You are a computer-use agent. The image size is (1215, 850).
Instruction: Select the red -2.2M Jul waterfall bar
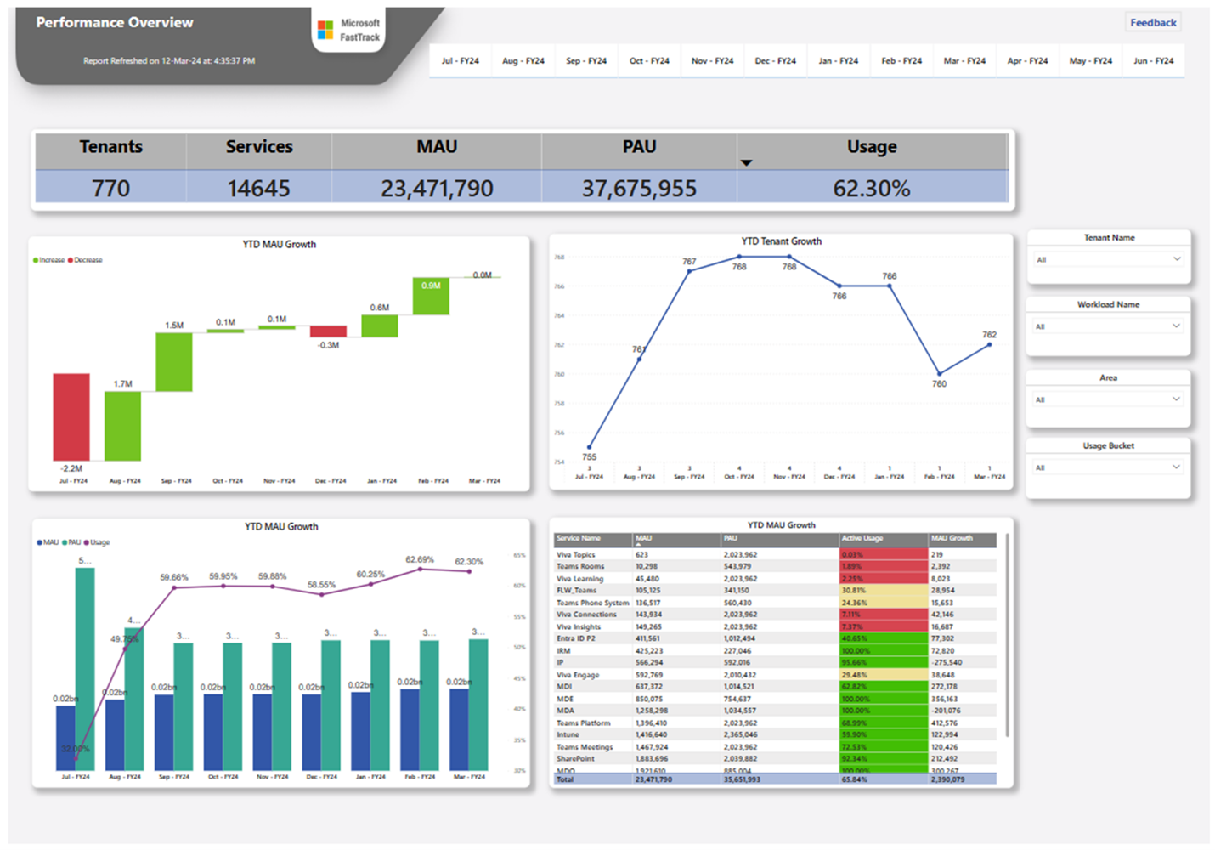(71, 416)
